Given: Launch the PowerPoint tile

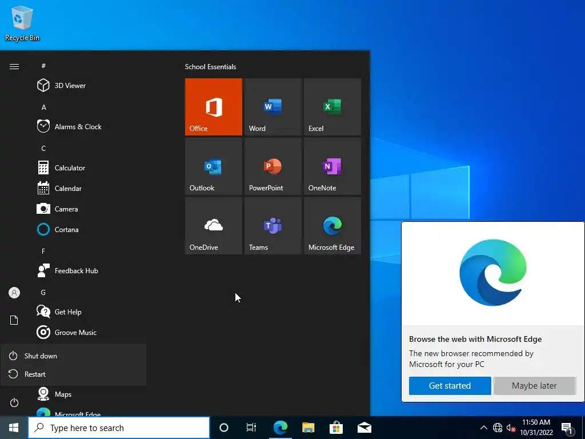Looking at the screenshot, I should 273,166.
